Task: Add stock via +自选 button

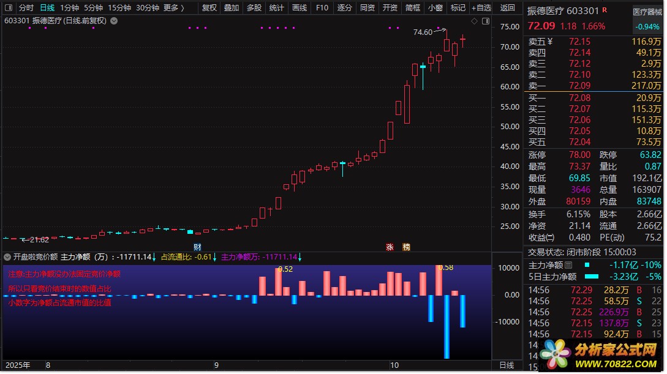Action: click(x=481, y=7)
